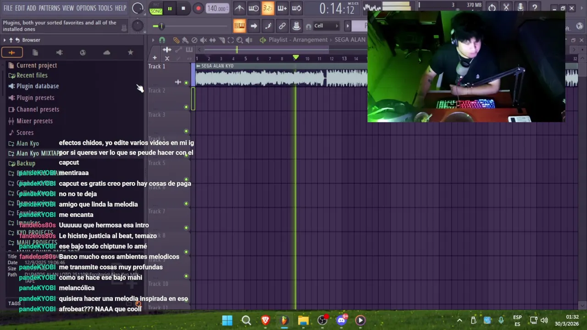Toggle loop recording button
Screen dimensions: 587x330
coord(296,8)
